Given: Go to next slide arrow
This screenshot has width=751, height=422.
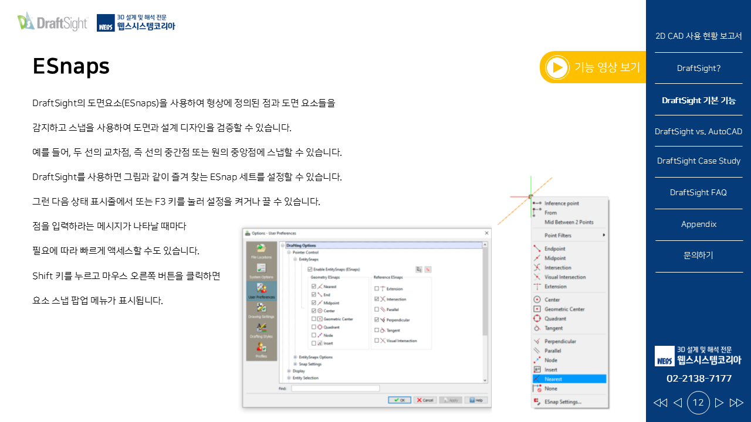Looking at the screenshot, I should pos(719,403).
